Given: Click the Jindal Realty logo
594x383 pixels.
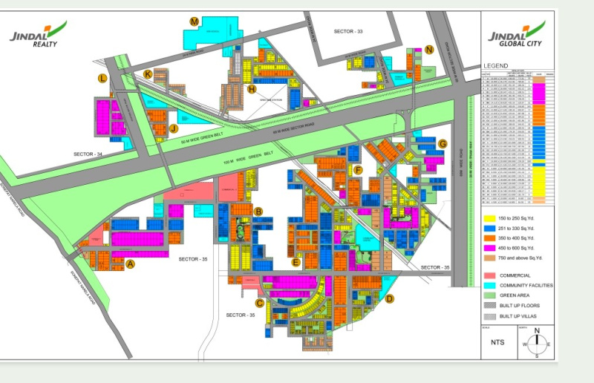Looking at the screenshot, I should coord(39,34).
